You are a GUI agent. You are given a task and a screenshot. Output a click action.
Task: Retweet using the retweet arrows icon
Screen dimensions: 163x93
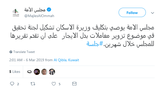[x=33, y=84]
